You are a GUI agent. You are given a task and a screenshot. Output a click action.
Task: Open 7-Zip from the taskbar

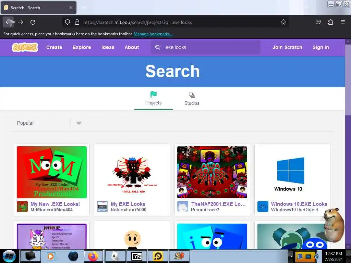[x=137, y=256]
